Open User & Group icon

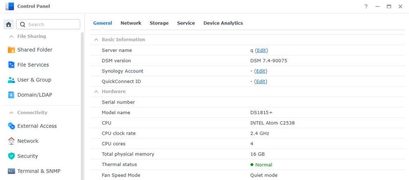[11, 80]
